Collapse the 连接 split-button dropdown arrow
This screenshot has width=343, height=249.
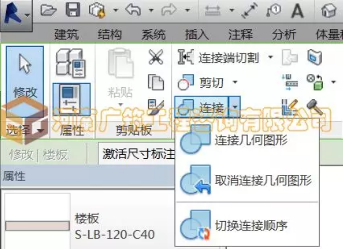point(235,107)
